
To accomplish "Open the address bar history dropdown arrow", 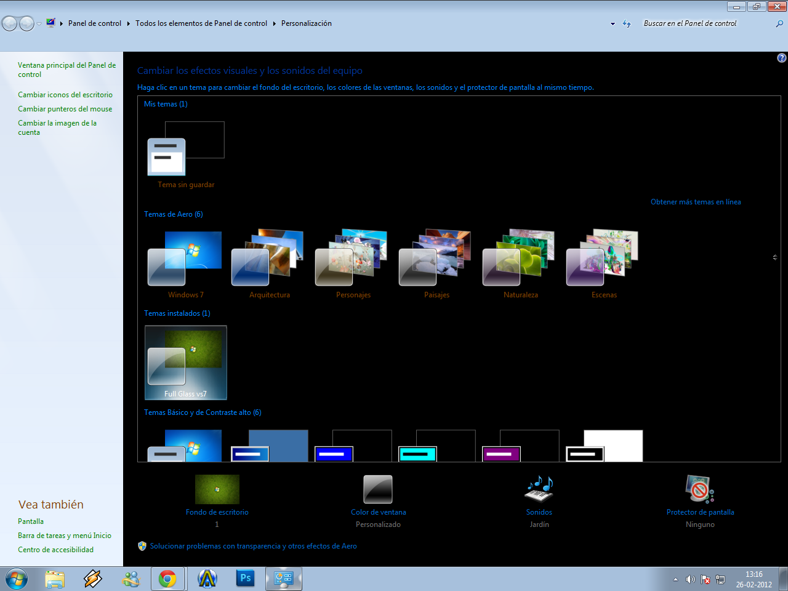I will coord(613,23).
